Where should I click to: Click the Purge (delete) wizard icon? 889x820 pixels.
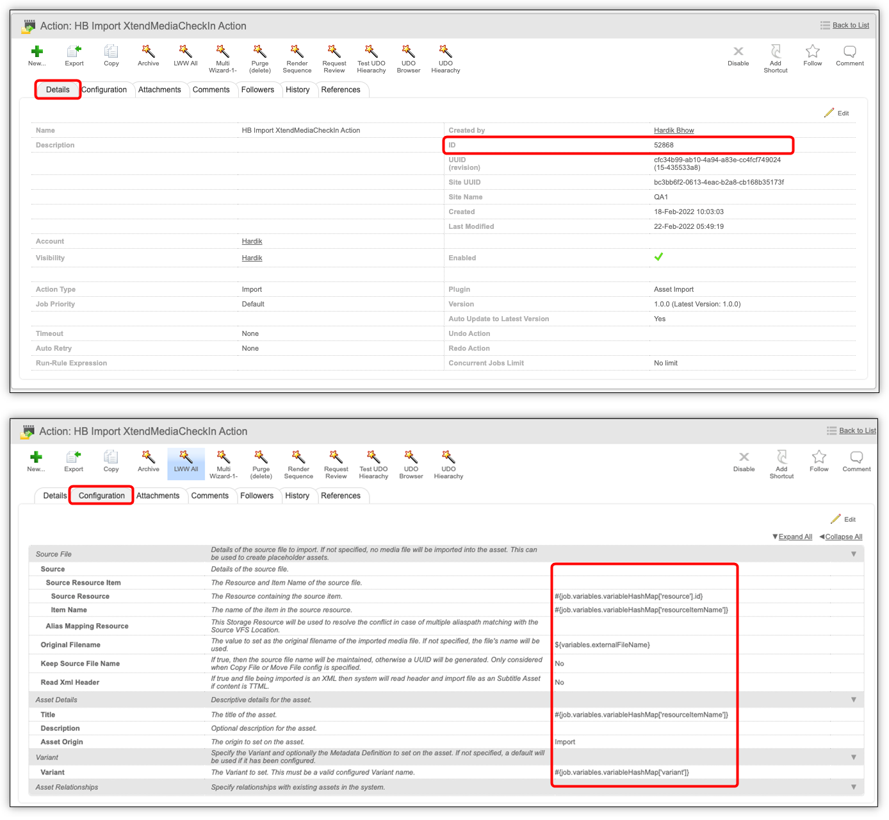259,58
